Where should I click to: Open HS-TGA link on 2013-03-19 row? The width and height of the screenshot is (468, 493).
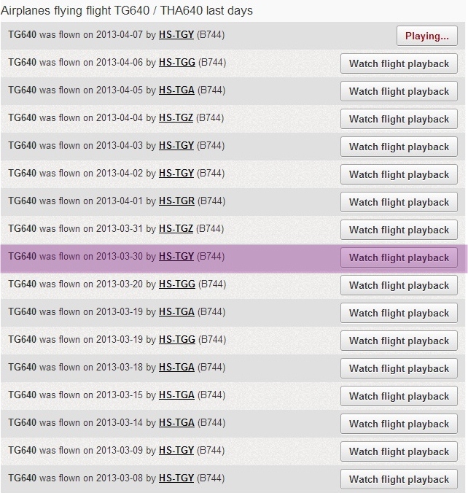(176, 311)
